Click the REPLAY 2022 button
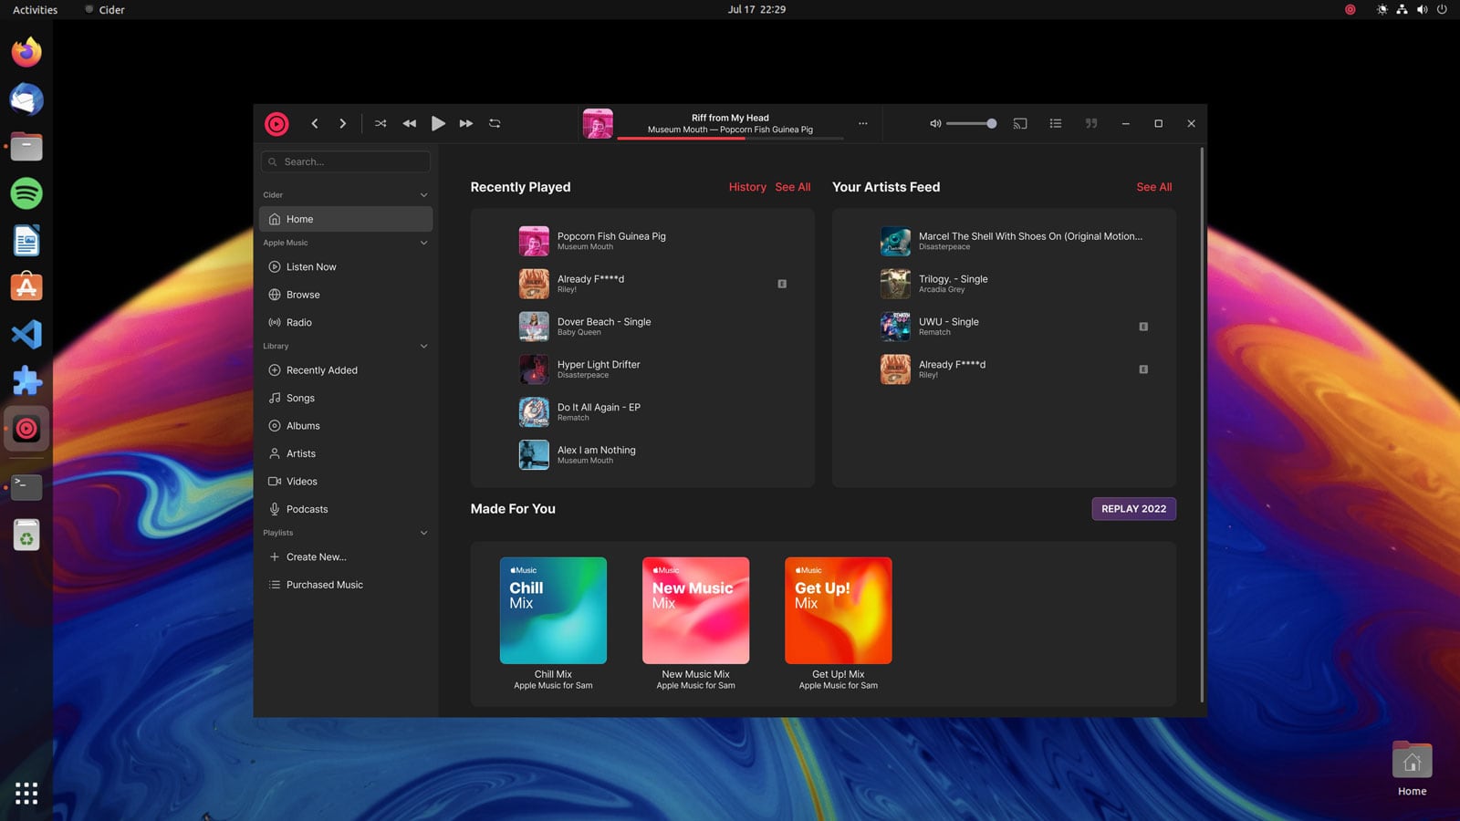This screenshot has height=821, width=1460. (1133, 508)
